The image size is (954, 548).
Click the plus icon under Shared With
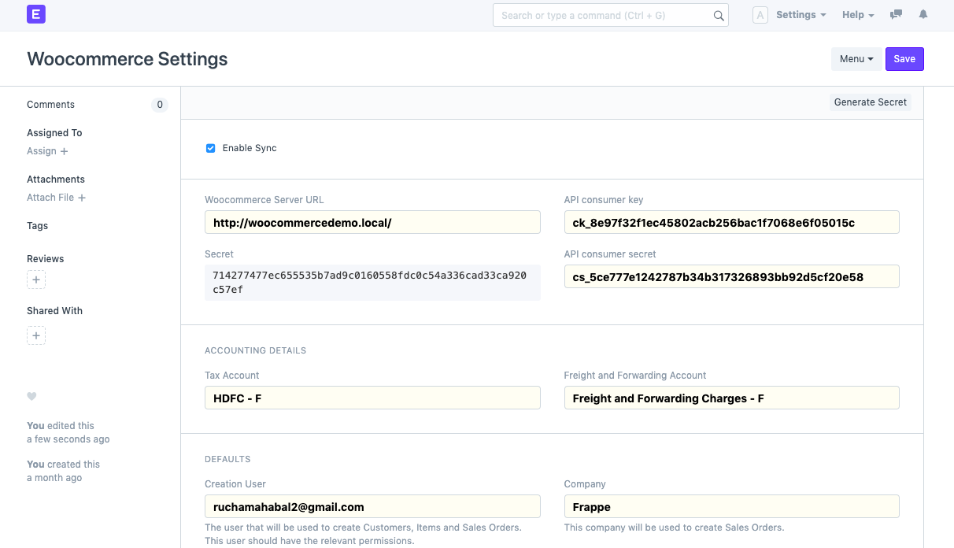tap(36, 335)
